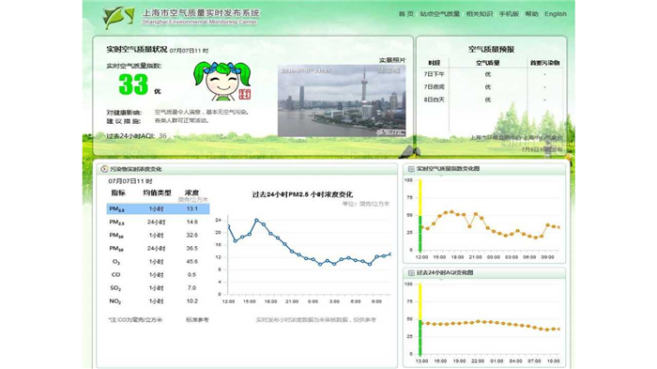Switch the site language to English
This screenshot has width=657, height=369.
pyautogui.click(x=556, y=14)
